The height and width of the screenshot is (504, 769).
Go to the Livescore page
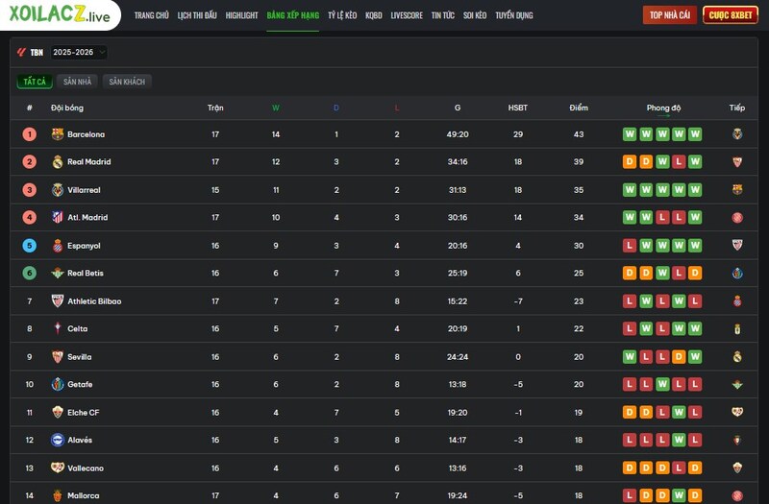[x=407, y=15]
